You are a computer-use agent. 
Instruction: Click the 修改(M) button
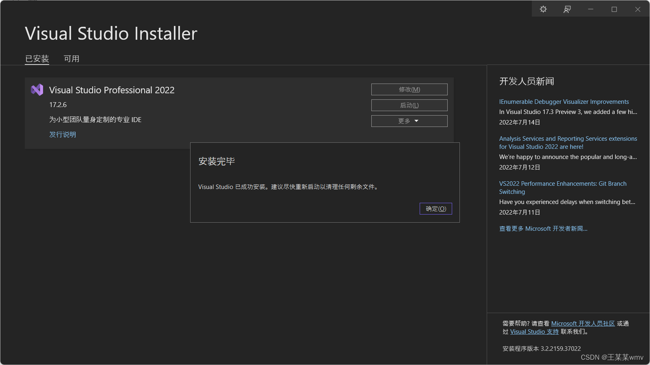(409, 89)
